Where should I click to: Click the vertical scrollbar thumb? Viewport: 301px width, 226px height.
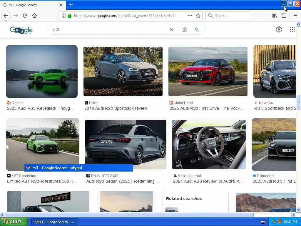click(x=298, y=103)
